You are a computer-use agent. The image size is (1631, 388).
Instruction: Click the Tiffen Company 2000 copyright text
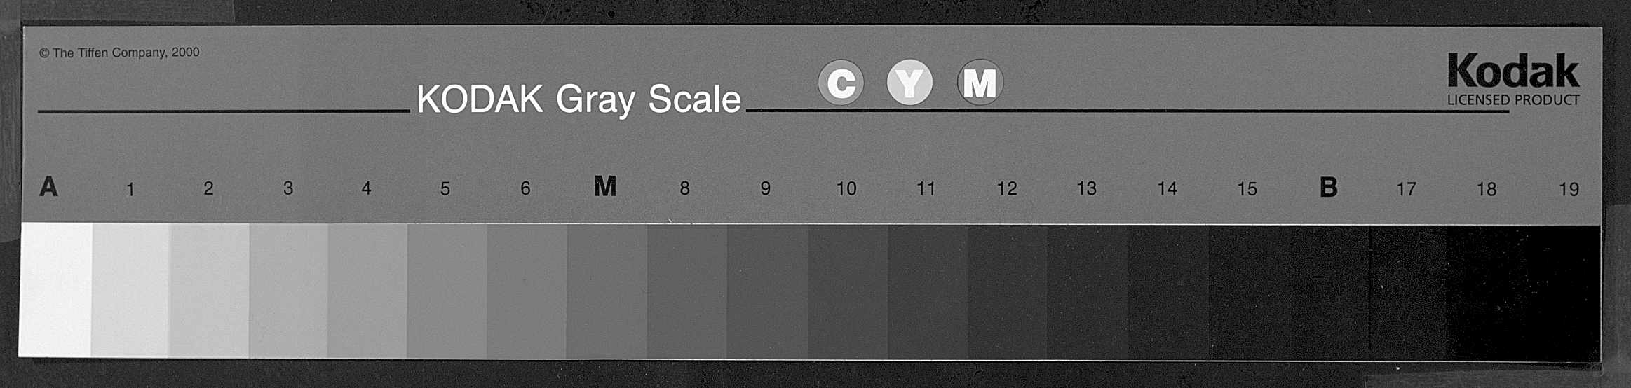[119, 53]
